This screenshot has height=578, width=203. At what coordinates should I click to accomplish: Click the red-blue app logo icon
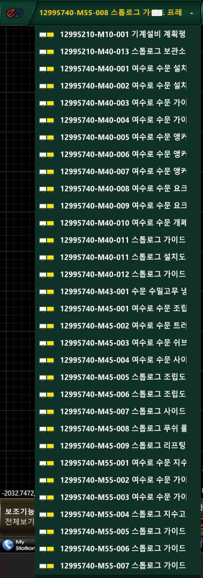coord(14,13)
